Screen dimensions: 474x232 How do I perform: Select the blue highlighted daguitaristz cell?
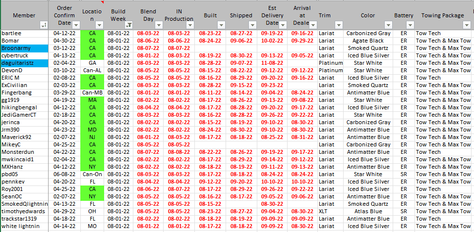coord(24,63)
